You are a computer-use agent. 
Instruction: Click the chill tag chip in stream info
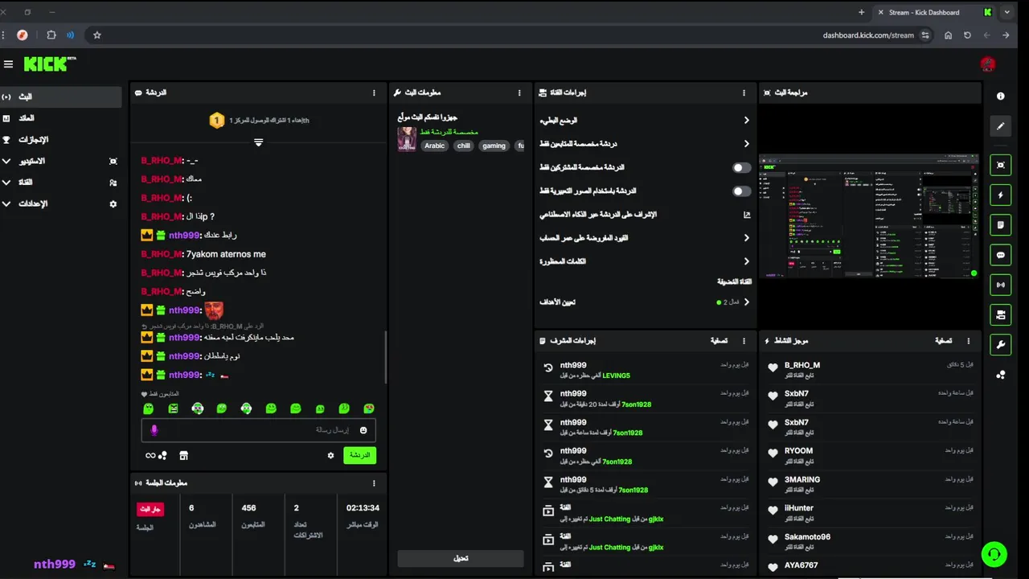click(x=463, y=146)
